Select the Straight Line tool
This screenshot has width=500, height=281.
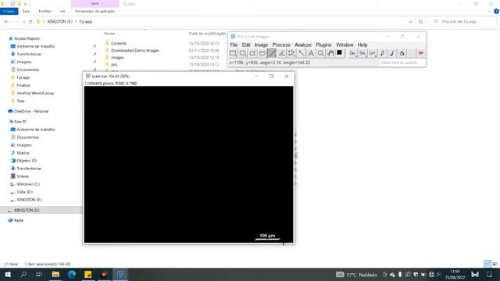[x=272, y=53]
